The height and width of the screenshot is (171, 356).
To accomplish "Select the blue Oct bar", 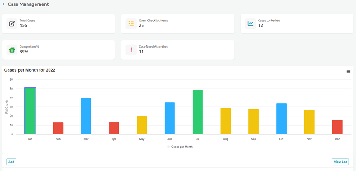I will tap(282, 119).
